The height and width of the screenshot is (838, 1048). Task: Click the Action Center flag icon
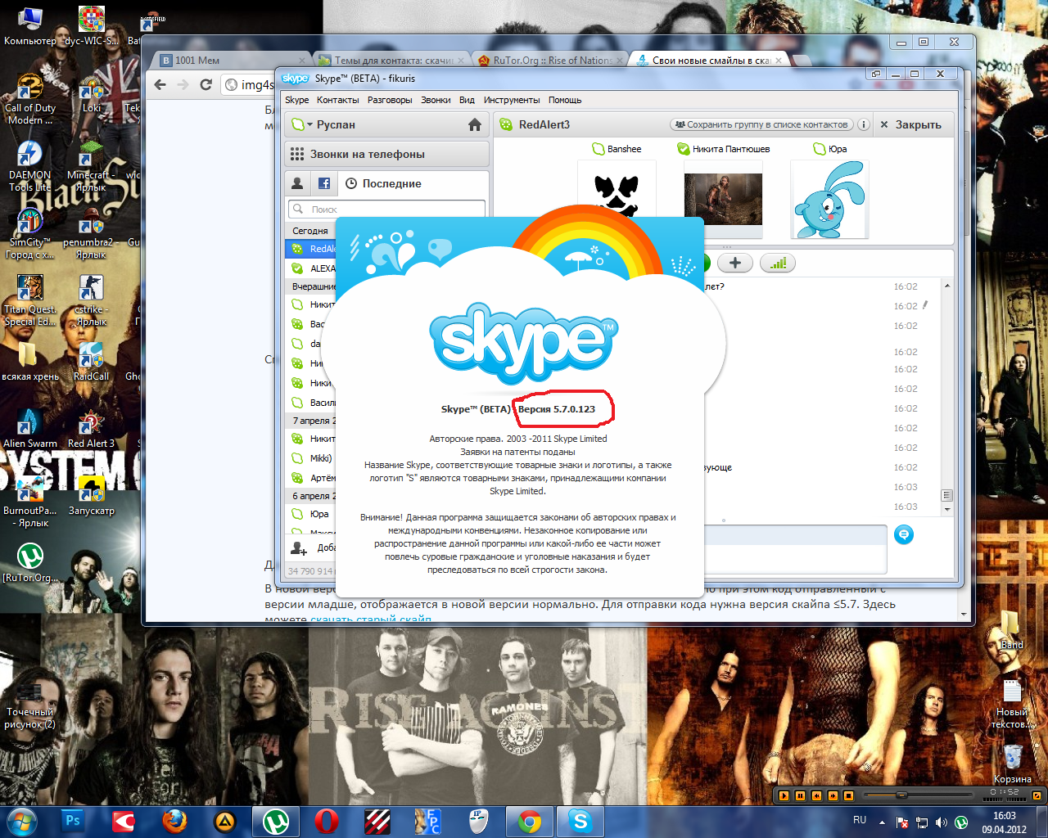902,822
